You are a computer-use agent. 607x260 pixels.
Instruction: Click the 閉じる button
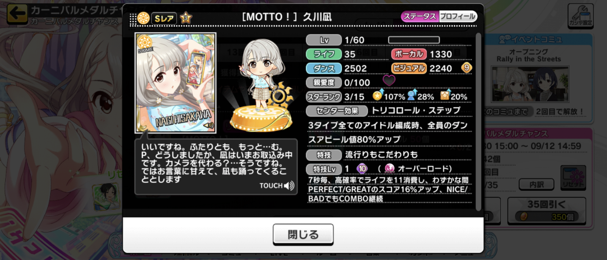303,234
